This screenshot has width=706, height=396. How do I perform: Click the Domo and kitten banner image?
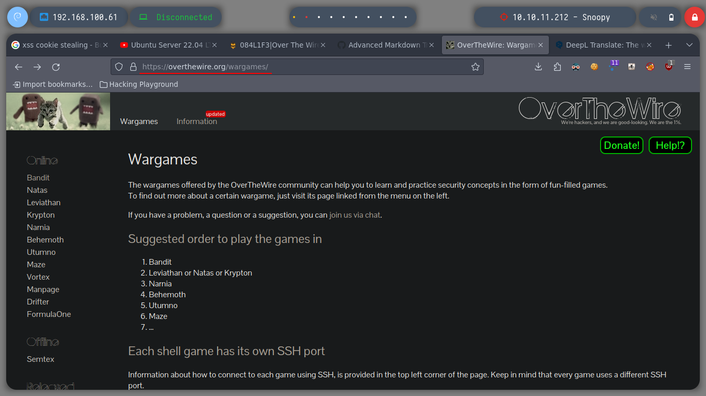click(x=58, y=111)
